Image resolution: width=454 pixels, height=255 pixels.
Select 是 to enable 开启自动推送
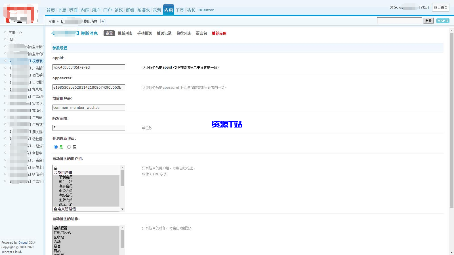[56, 147]
